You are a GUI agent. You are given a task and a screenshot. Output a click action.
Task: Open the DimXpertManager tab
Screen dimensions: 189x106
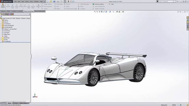pos(10,14)
